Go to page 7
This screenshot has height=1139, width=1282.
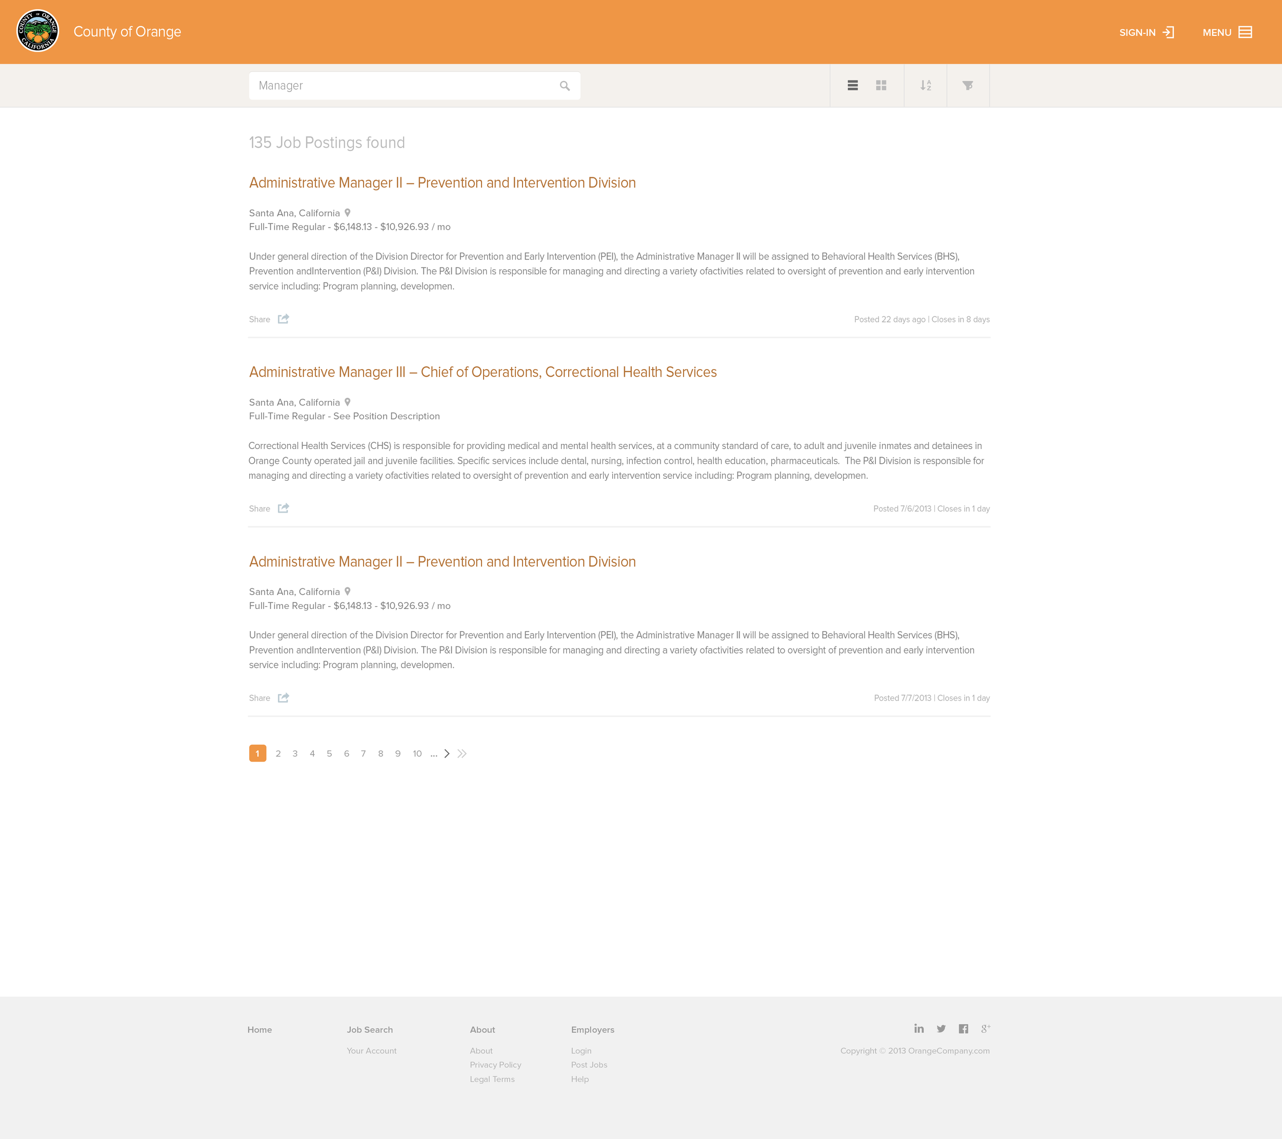363,754
